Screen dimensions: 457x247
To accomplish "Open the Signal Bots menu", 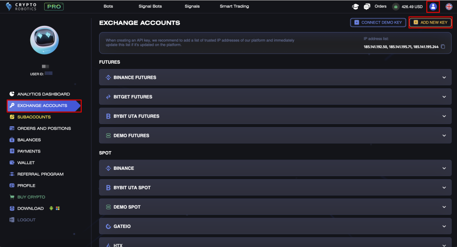I will 150,6.
